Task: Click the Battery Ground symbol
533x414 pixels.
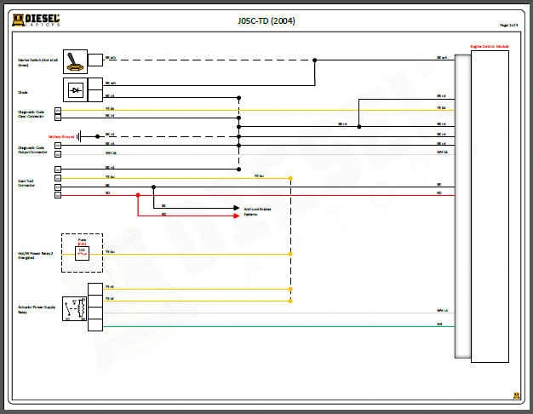Action: pyautogui.click(x=78, y=135)
